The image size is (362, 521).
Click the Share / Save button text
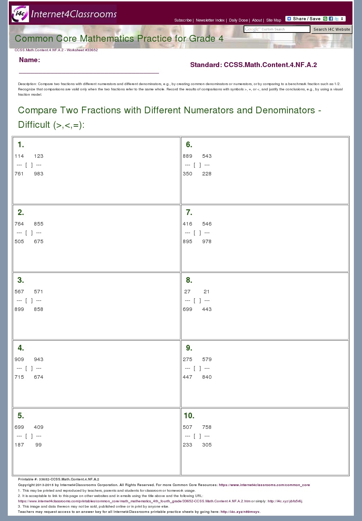[306, 19]
